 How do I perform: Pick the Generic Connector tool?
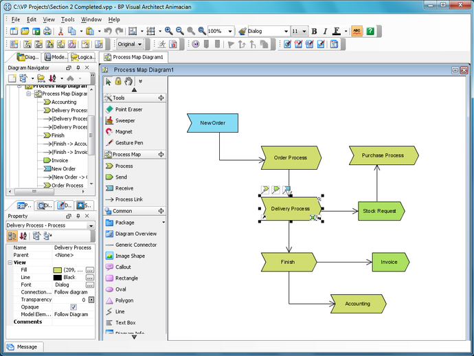point(135,245)
